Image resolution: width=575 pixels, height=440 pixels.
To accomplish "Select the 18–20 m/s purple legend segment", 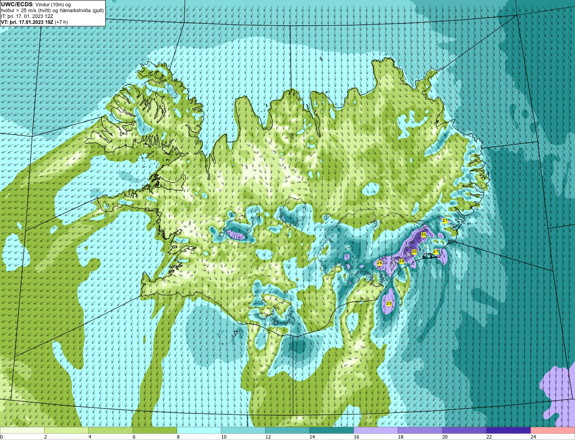I will point(420,430).
